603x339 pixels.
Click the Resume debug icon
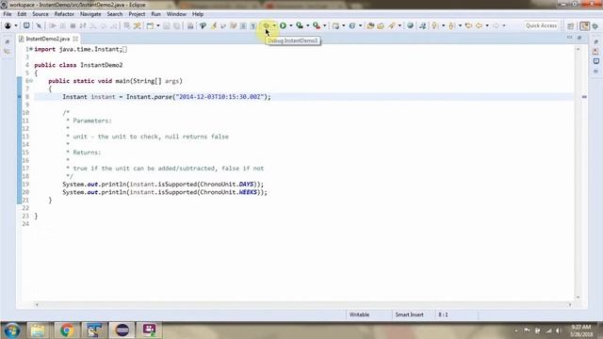53,25
